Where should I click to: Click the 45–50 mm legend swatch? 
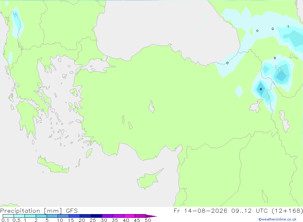[x=141, y=216]
